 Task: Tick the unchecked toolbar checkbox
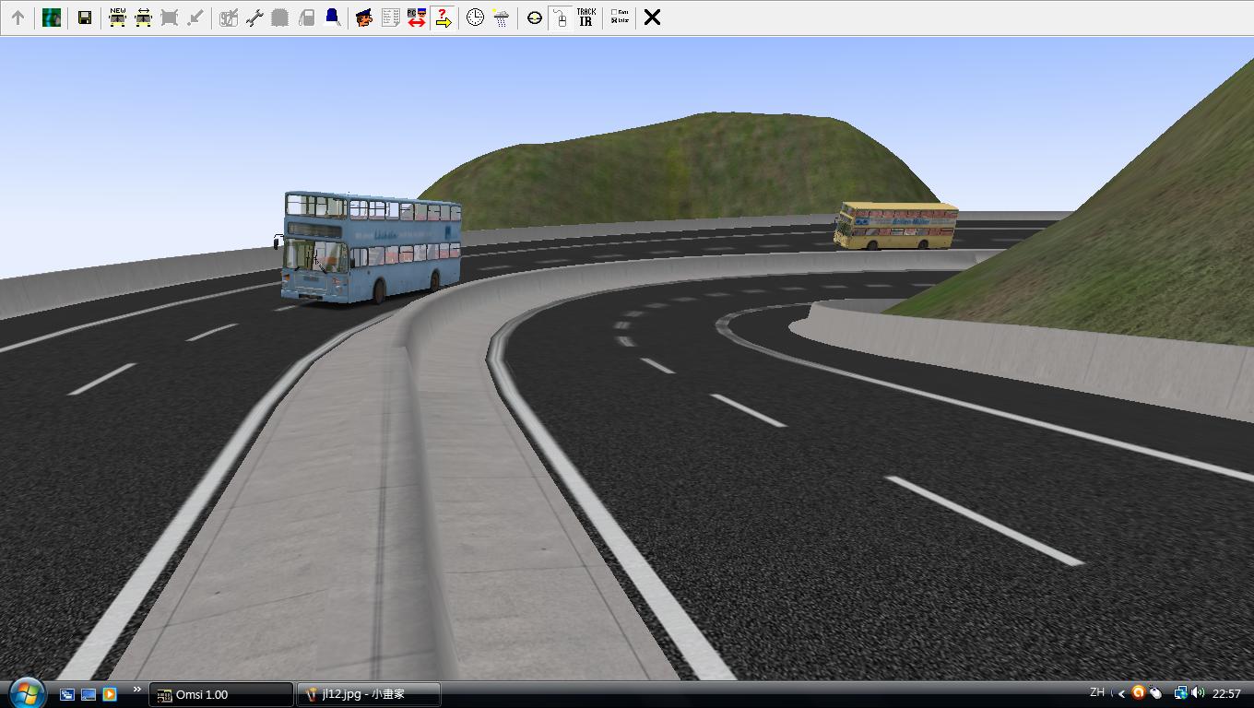coord(614,13)
